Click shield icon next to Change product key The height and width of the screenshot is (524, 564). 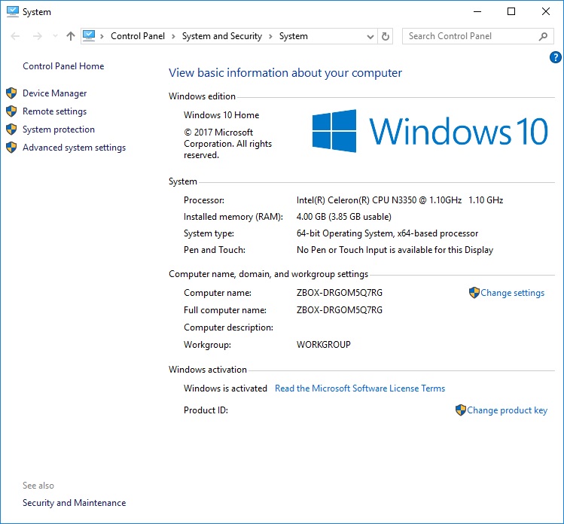coord(460,410)
